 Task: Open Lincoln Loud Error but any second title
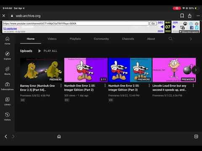[x=170, y=88]
